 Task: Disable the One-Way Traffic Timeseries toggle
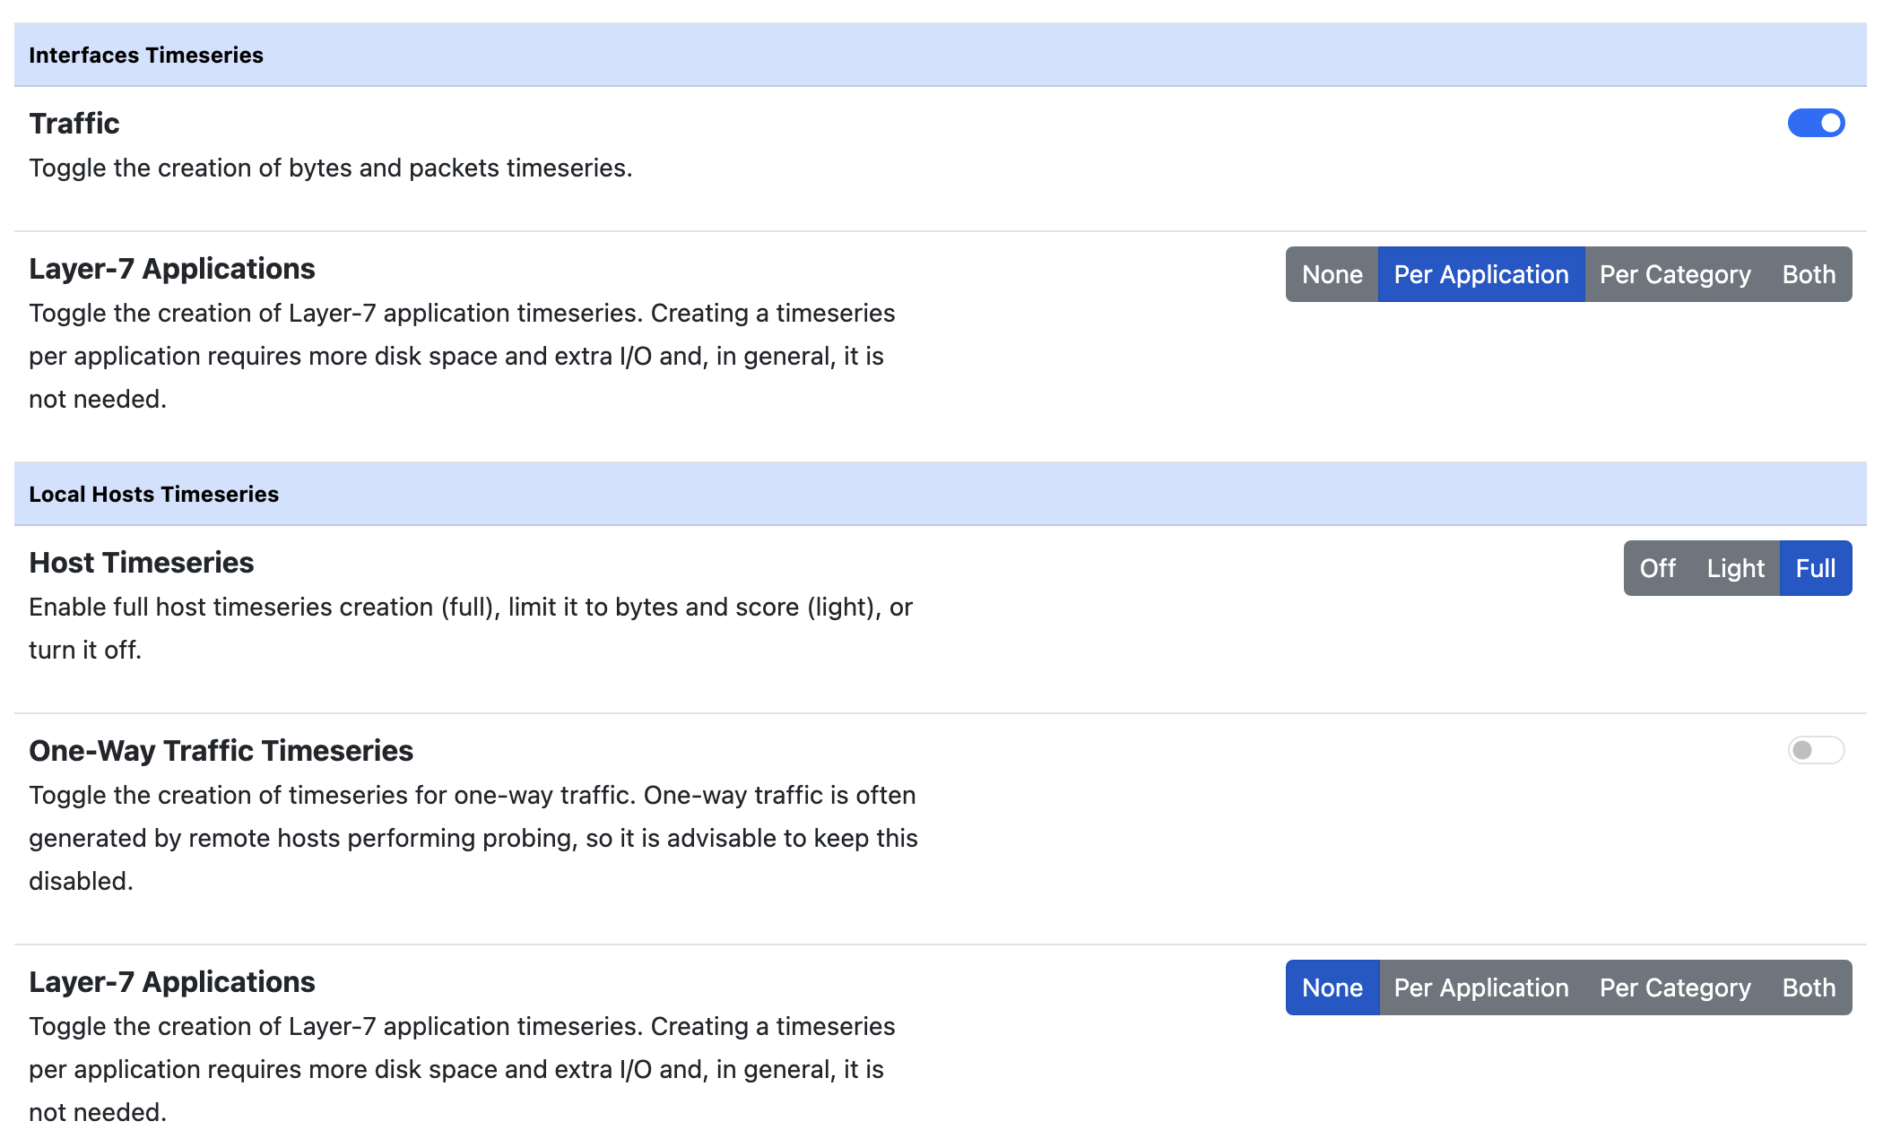point(1817,750)
